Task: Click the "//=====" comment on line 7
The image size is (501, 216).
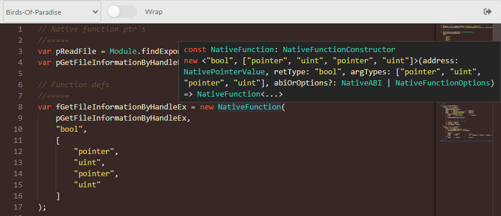Action: [x=53, y=96]
